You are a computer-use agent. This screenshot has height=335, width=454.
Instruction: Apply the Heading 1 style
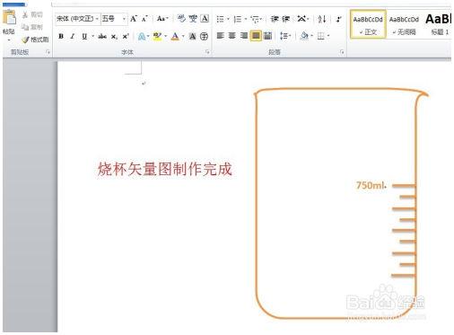click(x=439, y=24)
